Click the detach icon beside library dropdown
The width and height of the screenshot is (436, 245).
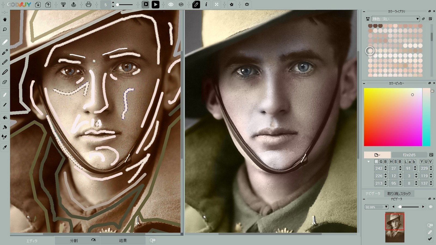coord(423,19)
